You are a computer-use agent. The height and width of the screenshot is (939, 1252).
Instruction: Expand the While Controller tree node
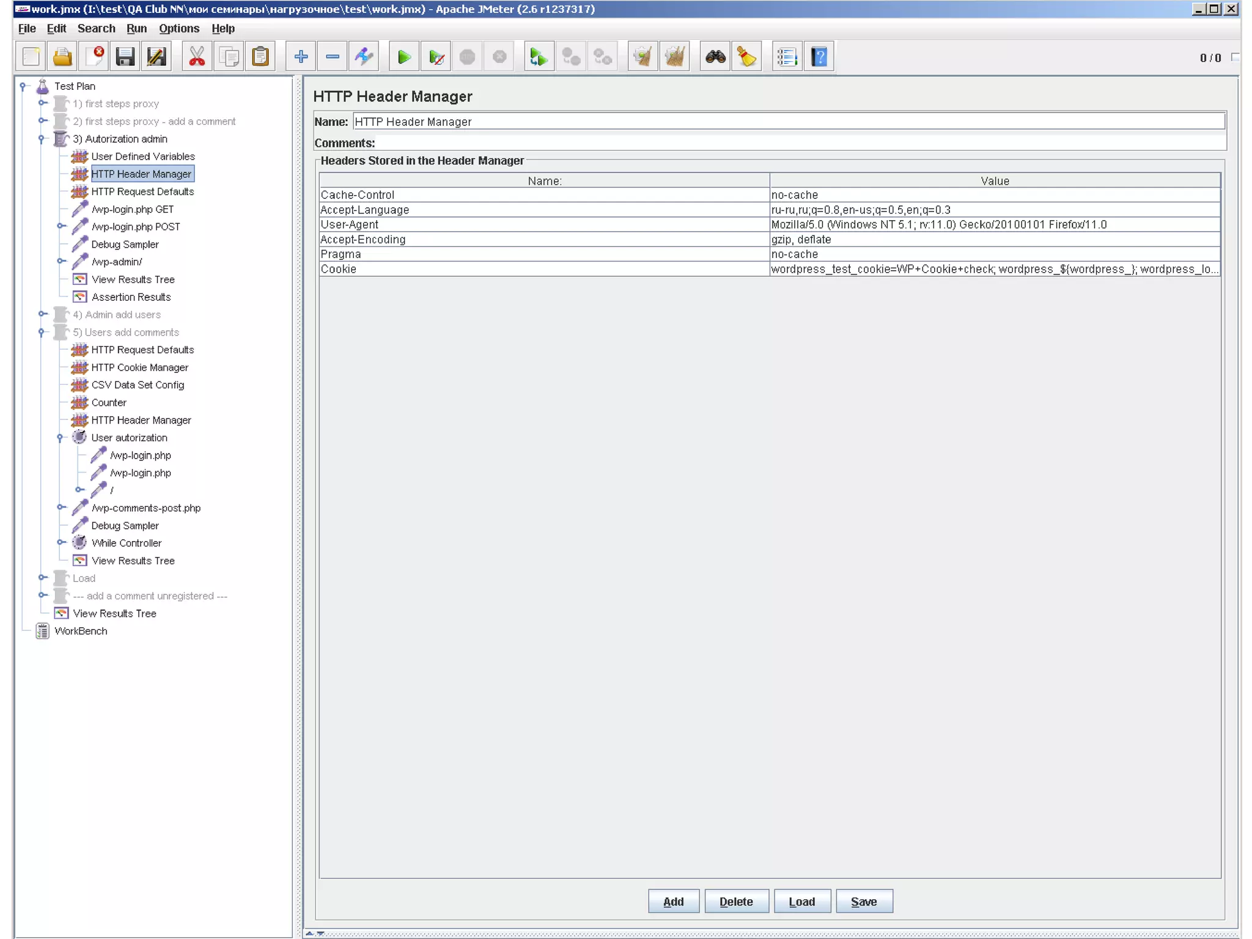point(61,543)
